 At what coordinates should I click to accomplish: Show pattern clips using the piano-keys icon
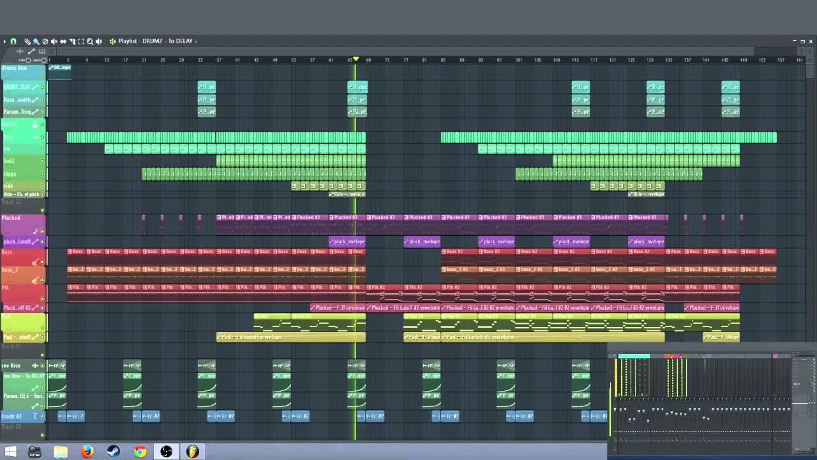click(x=42, y=51)
